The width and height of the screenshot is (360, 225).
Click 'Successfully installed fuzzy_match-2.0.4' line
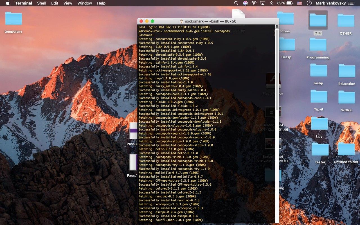coord(172,90)
